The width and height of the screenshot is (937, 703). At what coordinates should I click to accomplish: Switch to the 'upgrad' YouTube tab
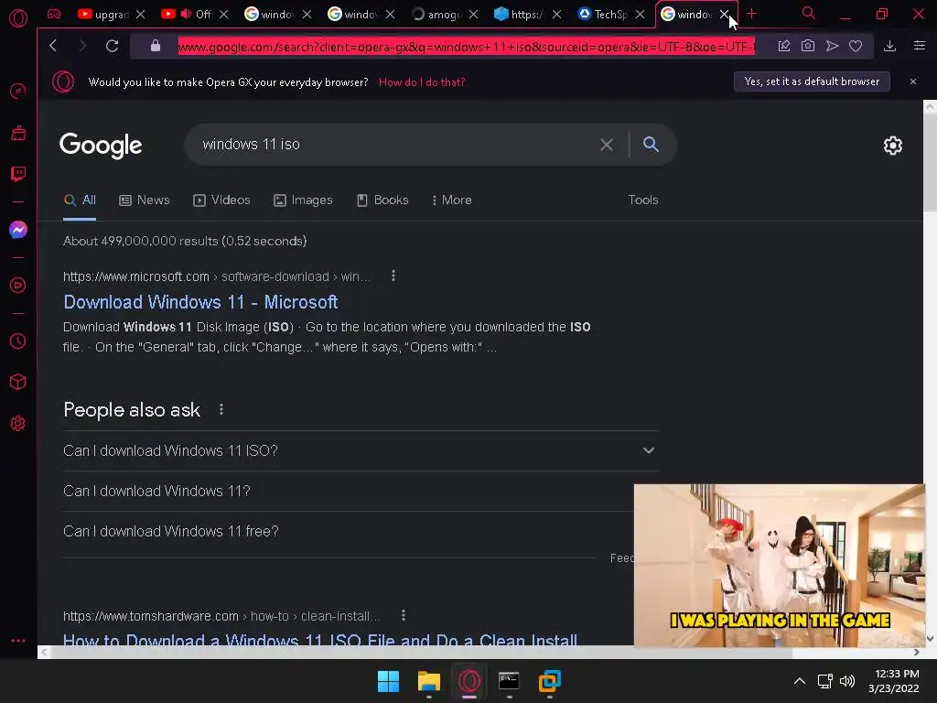click(x=104, y=15)
